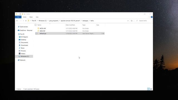178x100 pixels.
Task: Open Network in navigation pane
Action: pyautogui.click(x=23, y=60)
